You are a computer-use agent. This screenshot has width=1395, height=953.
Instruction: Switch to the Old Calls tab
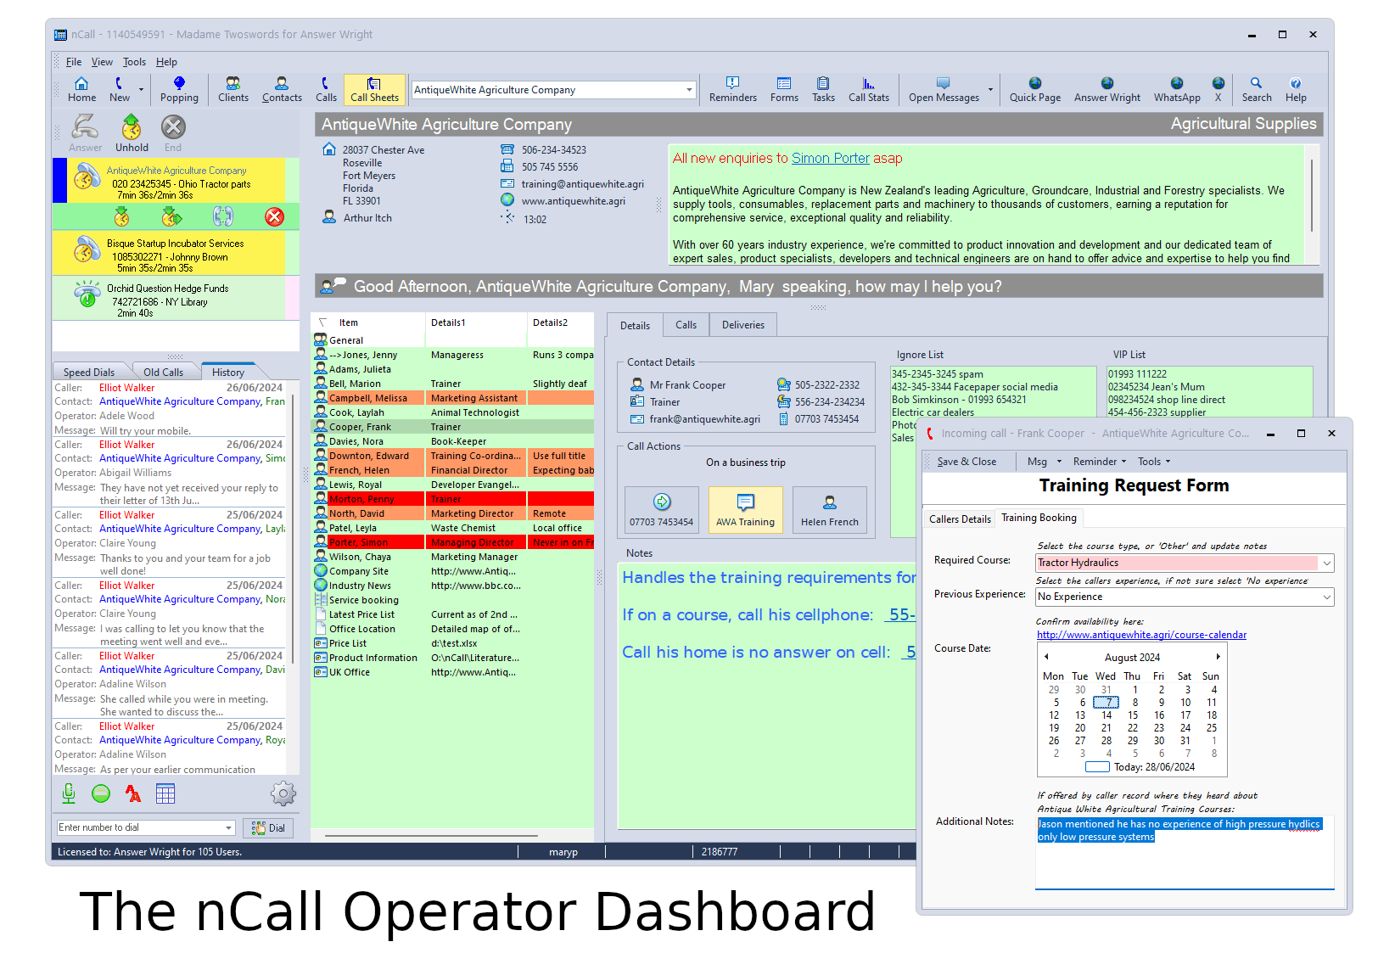[x=163, y=373]
